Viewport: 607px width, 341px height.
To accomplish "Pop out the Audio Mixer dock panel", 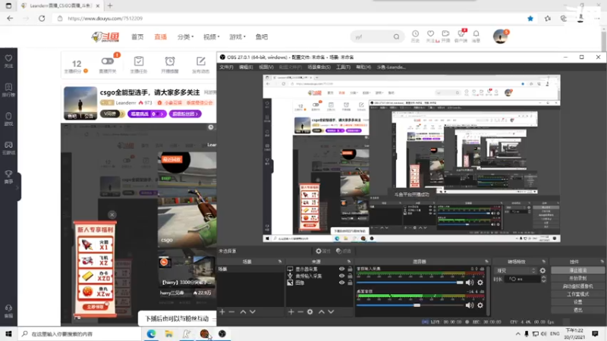I will pos(486,261).
